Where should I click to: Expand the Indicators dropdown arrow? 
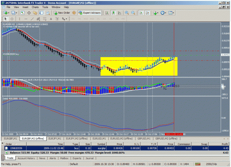[x=157, y=13]
